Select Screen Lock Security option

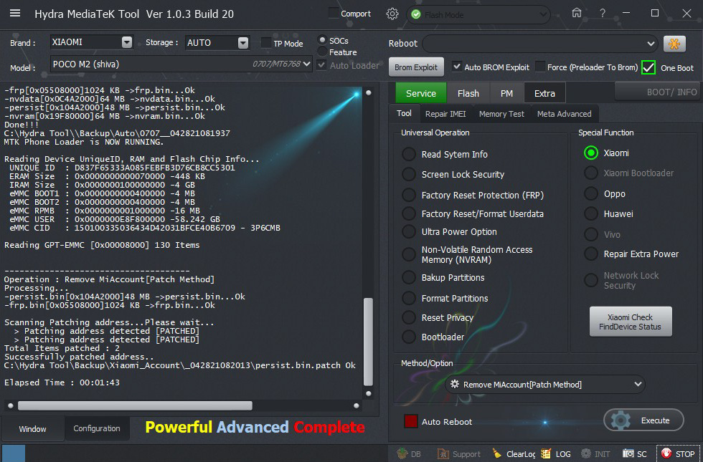point(408,174)
